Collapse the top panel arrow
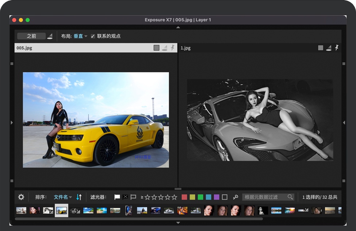Screen dimensions: 356x231 coord(178,27)
